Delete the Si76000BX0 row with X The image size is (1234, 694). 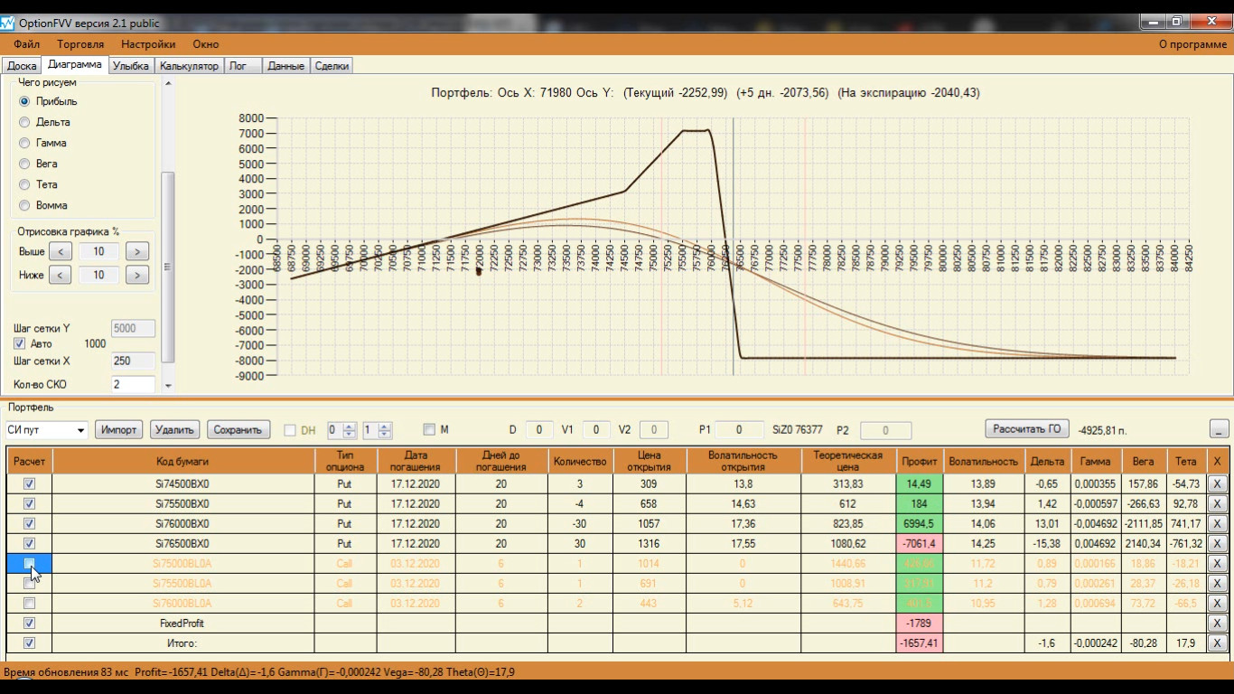(x=1217, y=524)
